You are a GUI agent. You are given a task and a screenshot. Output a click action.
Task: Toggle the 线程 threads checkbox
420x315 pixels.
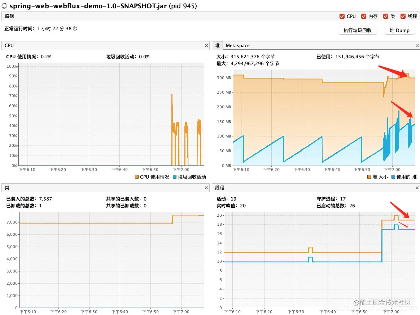[403, 16]
